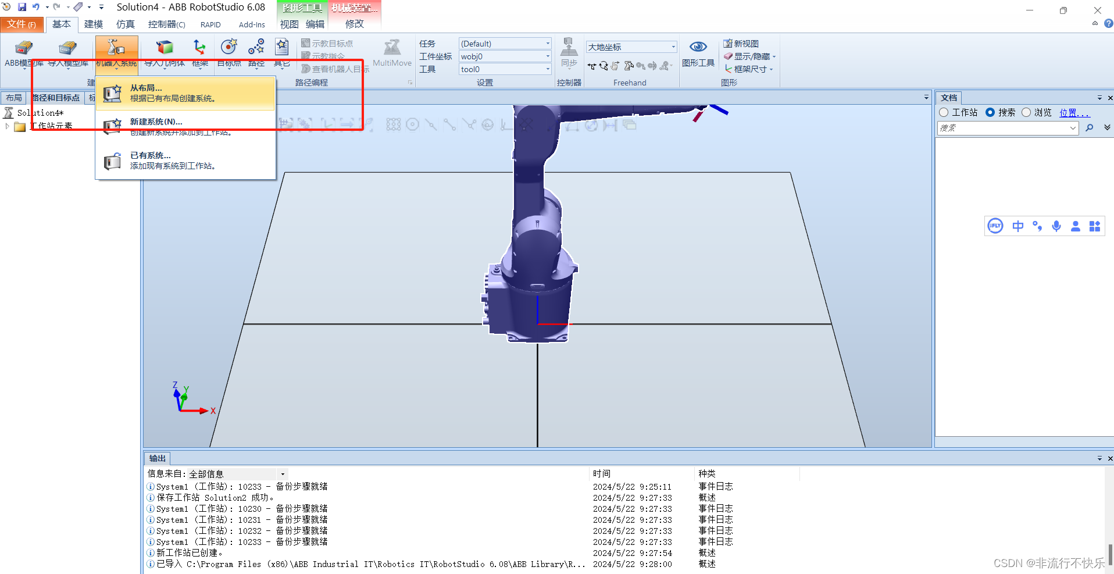This screenshot has height=574, width=1114.
Task: Click the undo icon in the quick access toolbar
Action: pos(36,7)
